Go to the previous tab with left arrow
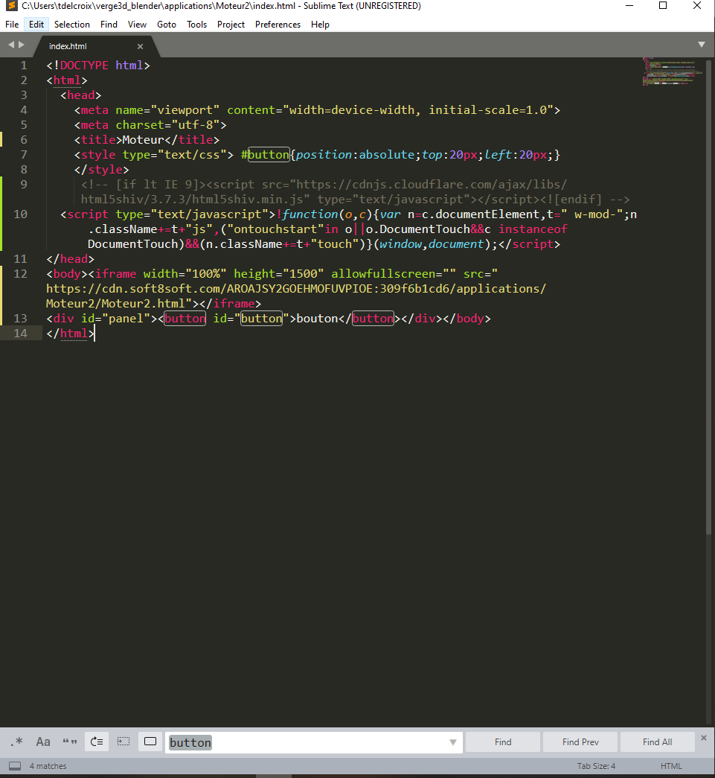Image resolution: width=715 pixels, height=778 pixels. pos(11,45)
